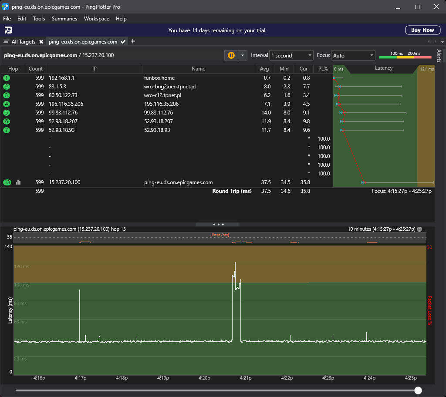
Task: Click the PingPlotter logo icon in trial banner
Action: pos(8,30)
